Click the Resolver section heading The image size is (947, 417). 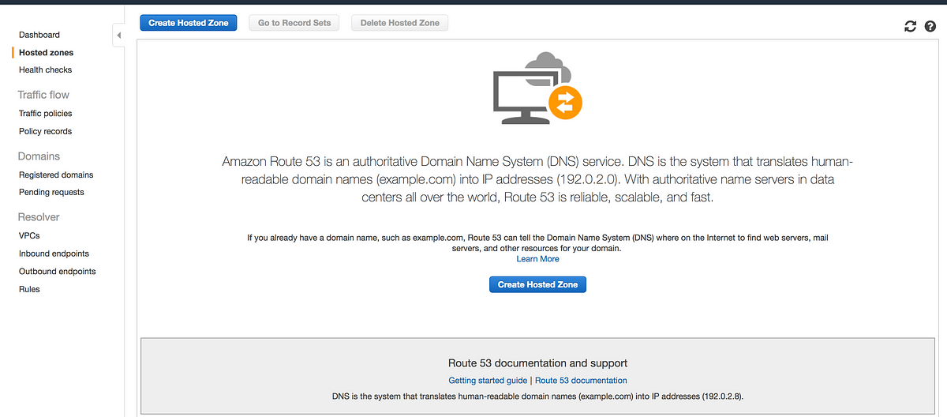(x=39, y=217)
